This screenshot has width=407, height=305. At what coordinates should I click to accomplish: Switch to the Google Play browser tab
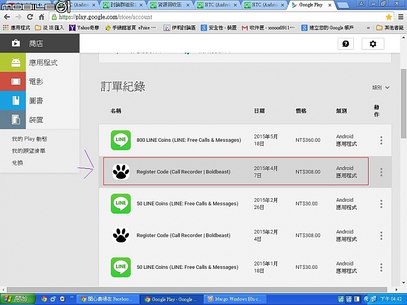(311, 5)
